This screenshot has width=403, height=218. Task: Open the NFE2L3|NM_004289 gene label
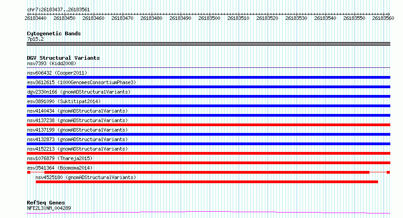click(x=49, y=208)
